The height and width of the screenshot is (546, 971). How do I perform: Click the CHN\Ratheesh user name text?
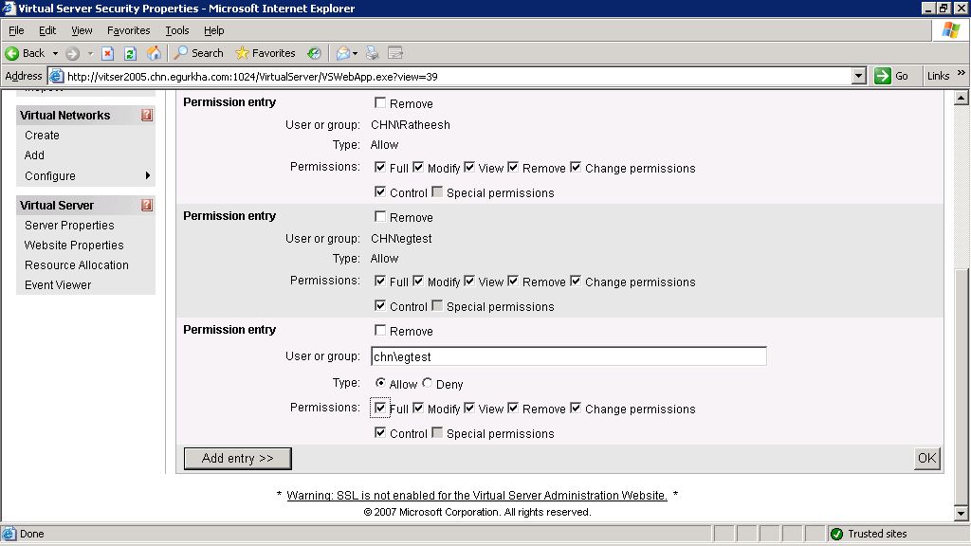point(411,124)
